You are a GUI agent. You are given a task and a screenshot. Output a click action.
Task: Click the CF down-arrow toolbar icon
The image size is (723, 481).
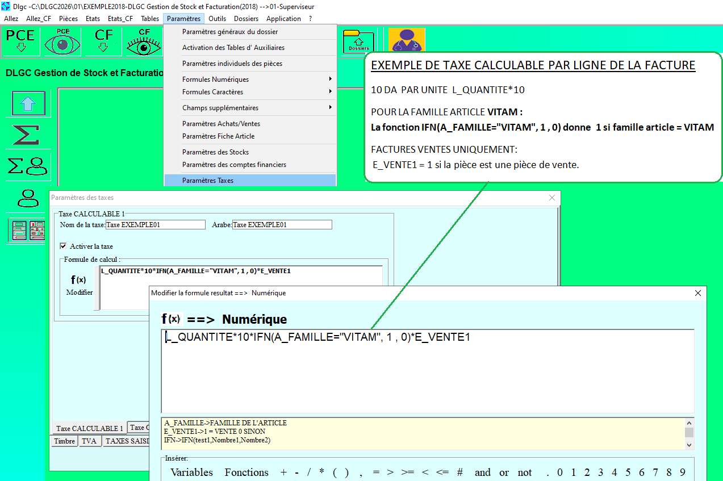tap(103, 41)
